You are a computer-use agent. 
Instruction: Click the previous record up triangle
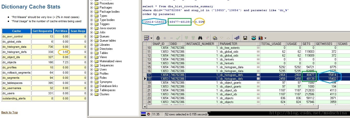(x=228, y=38)
